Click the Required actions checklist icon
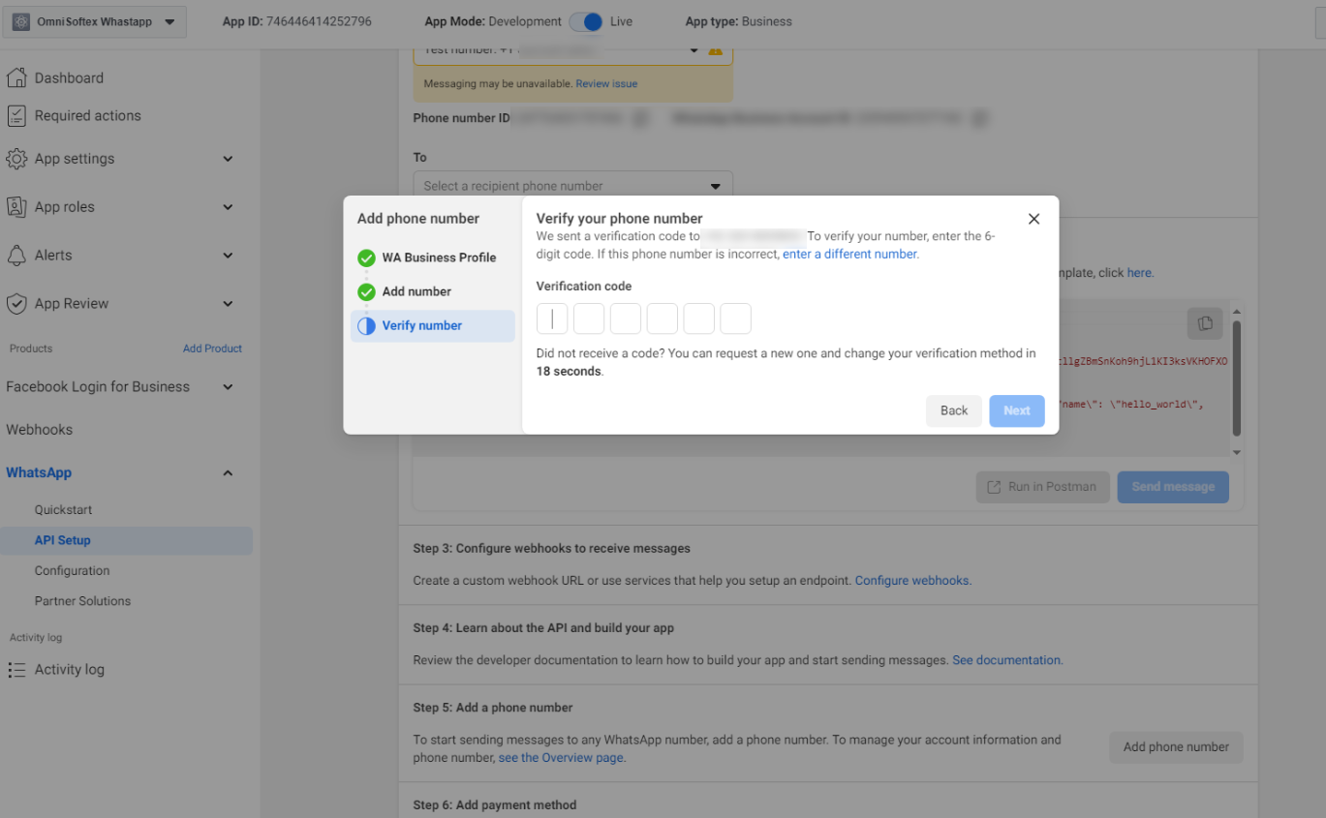Viewport: 1326px width, 818px height. (16, 116)
